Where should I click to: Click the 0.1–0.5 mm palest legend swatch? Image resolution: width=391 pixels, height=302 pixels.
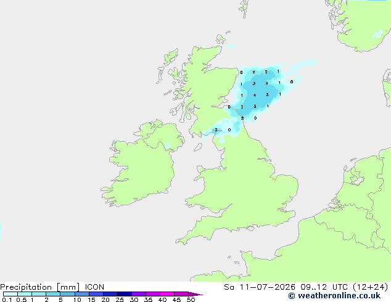(x=10, y=294)
